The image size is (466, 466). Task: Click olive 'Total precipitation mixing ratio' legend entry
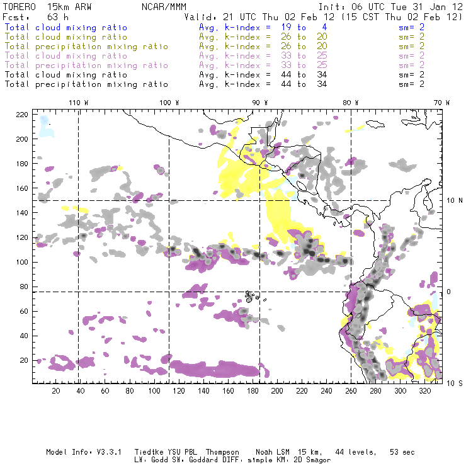coord(86,47)
